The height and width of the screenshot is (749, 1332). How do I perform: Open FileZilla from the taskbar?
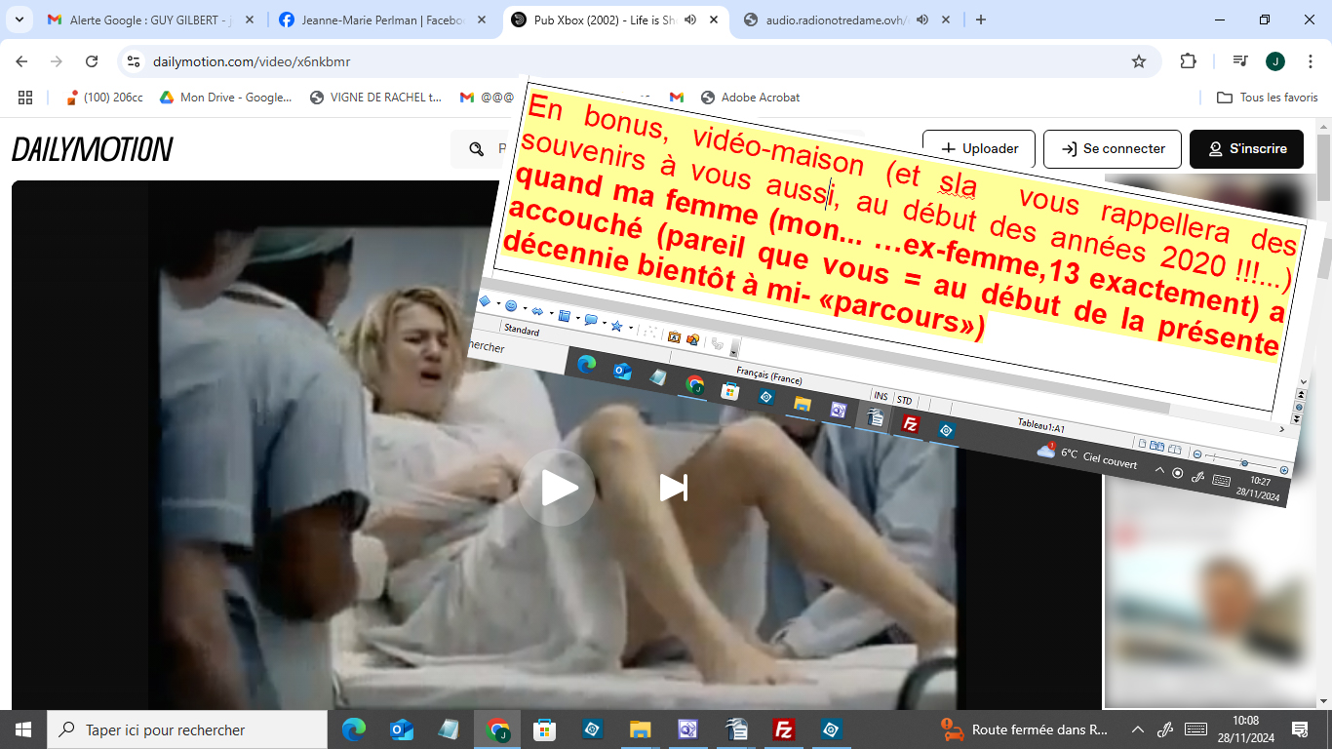pyautogui.click(x=783, y=729)
